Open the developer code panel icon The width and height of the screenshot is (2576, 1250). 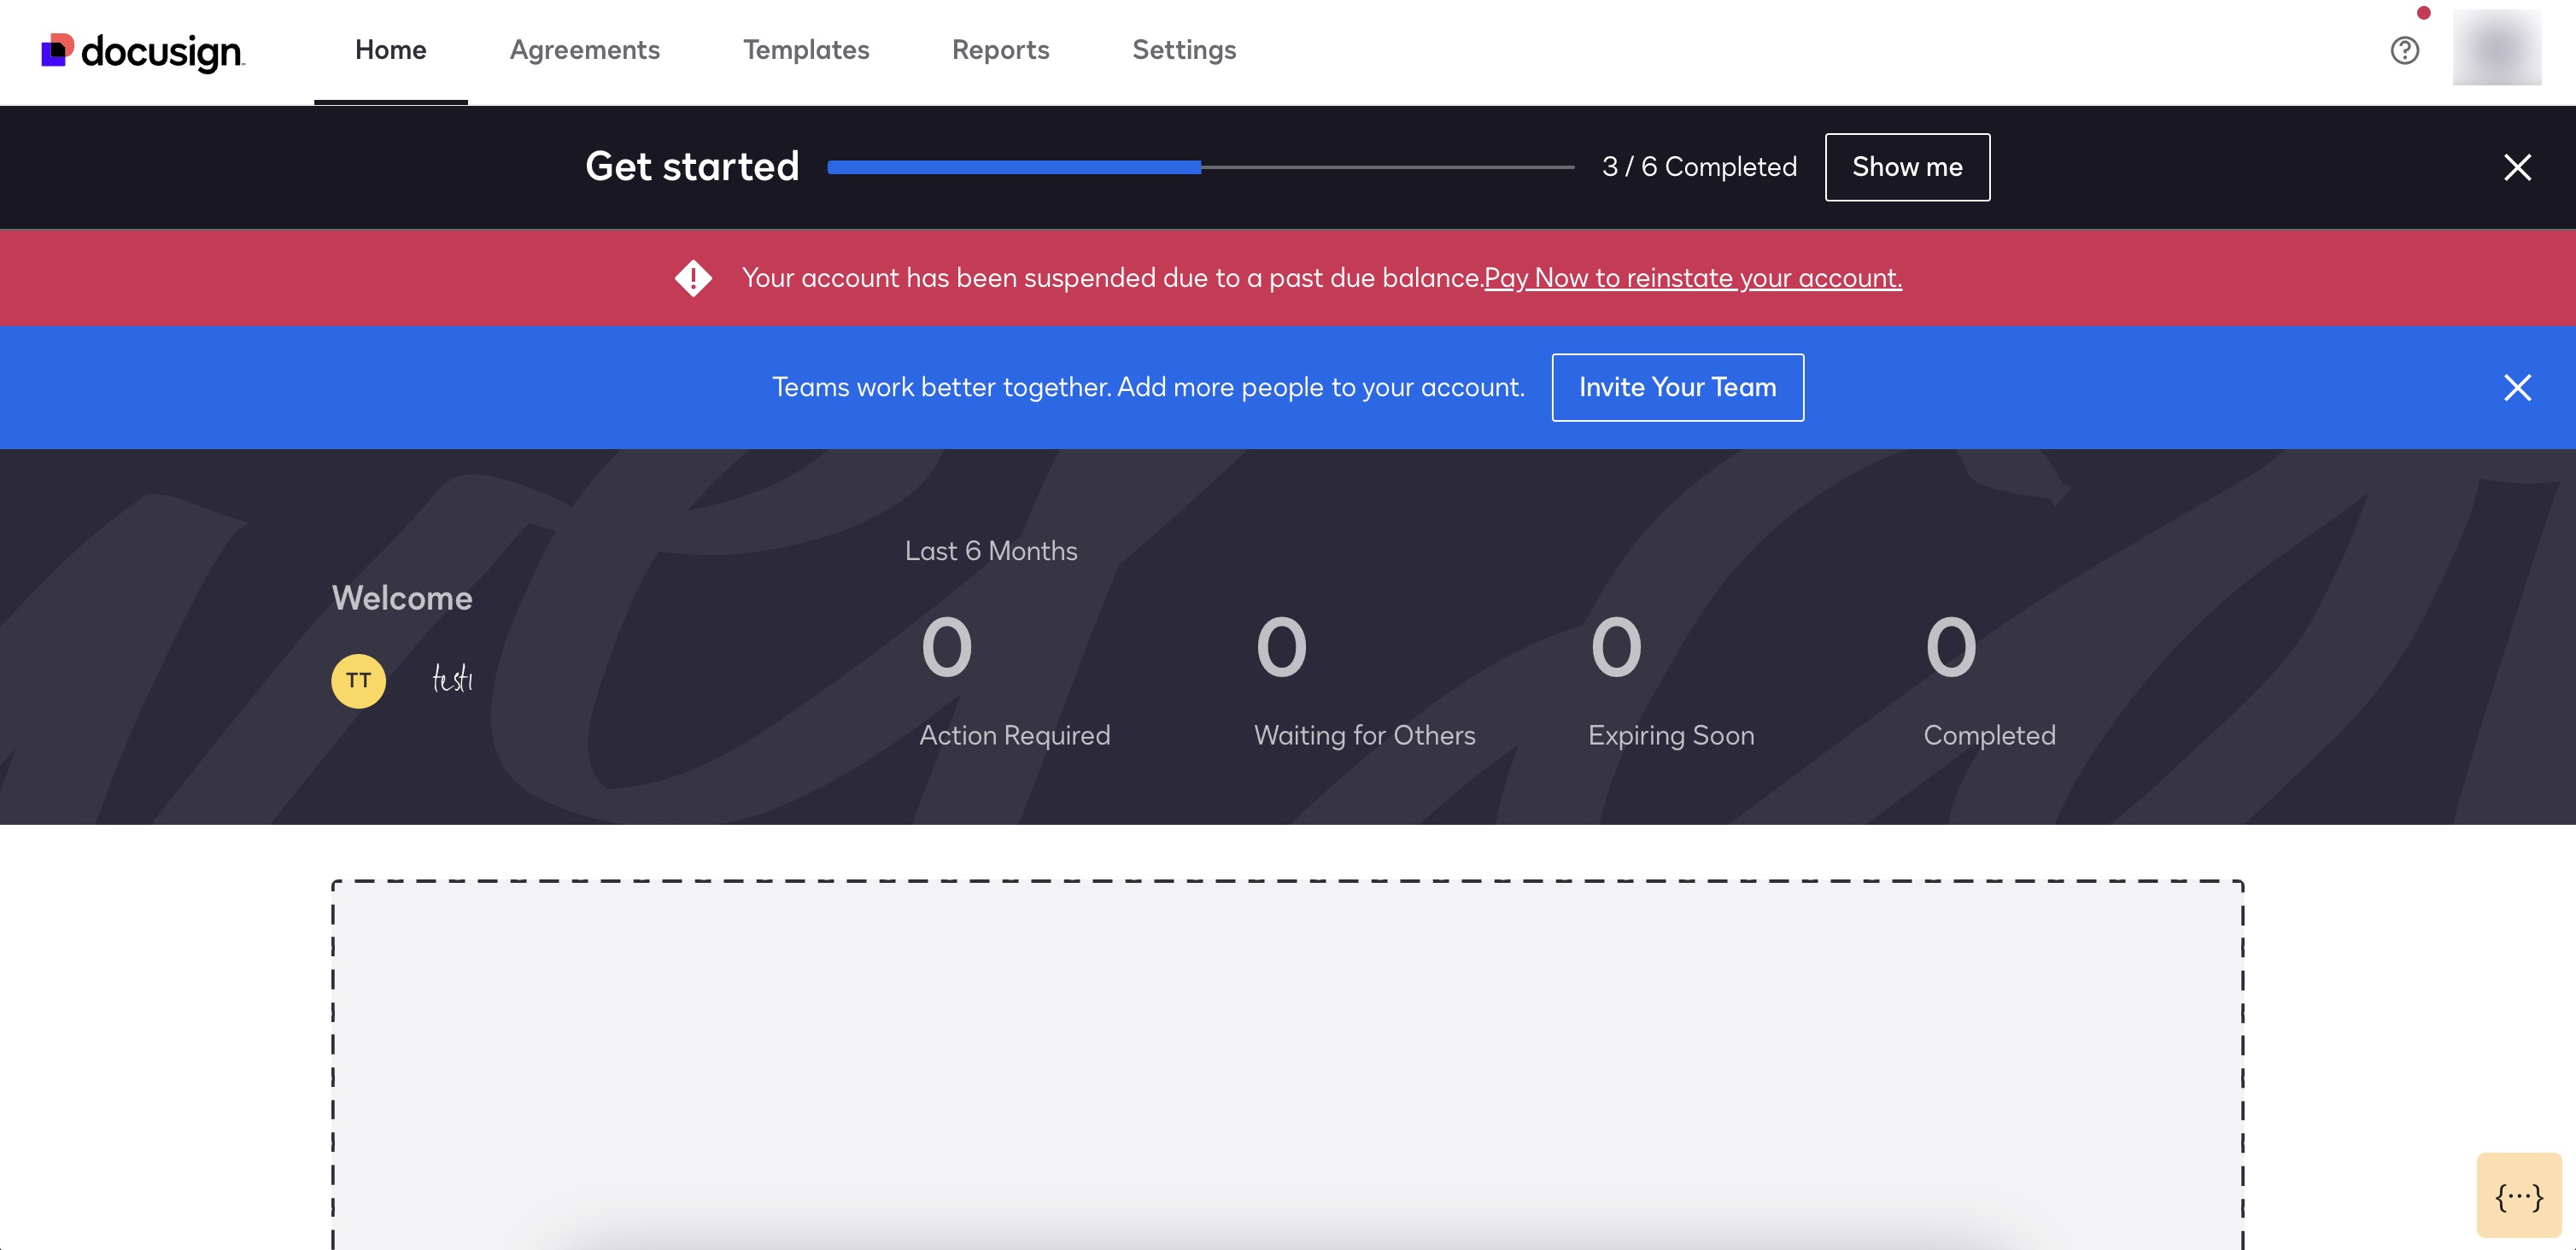click(2519, 1194)
